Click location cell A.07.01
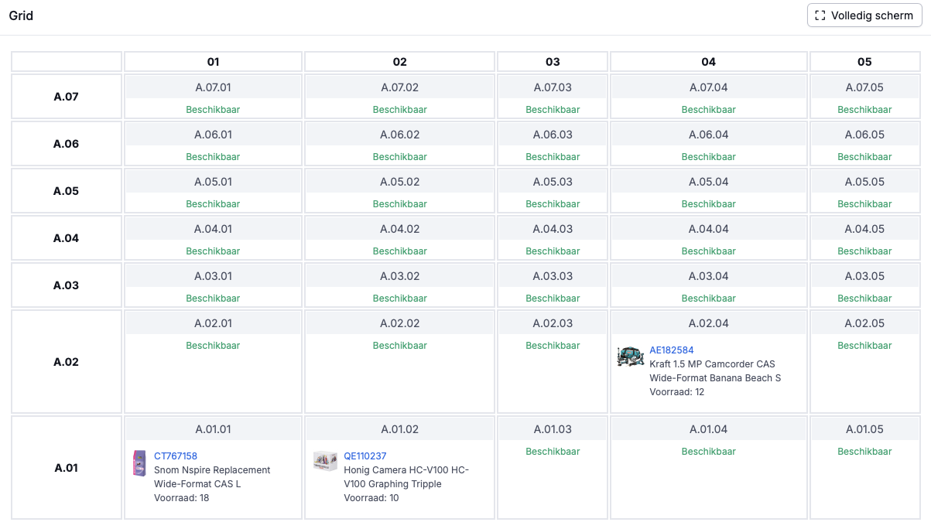 (x=213, y=88)
